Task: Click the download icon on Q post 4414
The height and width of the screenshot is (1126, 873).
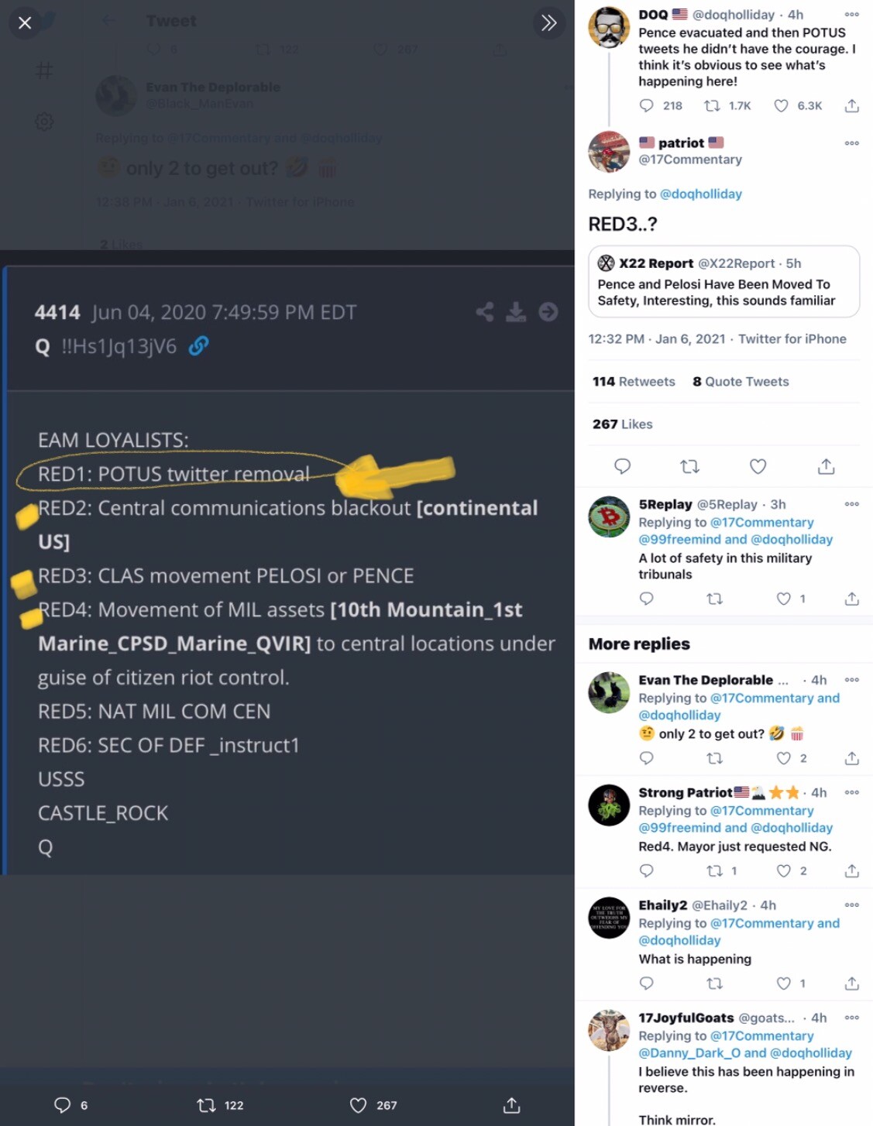Action: [x=516, y=312]
